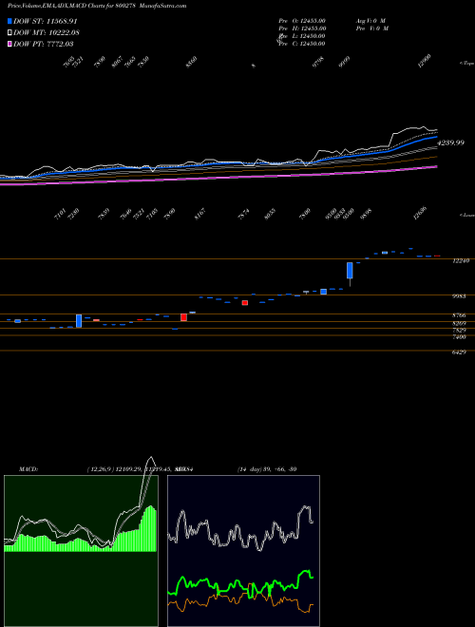Click the 12240 price level label
This screenshot has height=627, width=475.
click(x=461, y=260)
